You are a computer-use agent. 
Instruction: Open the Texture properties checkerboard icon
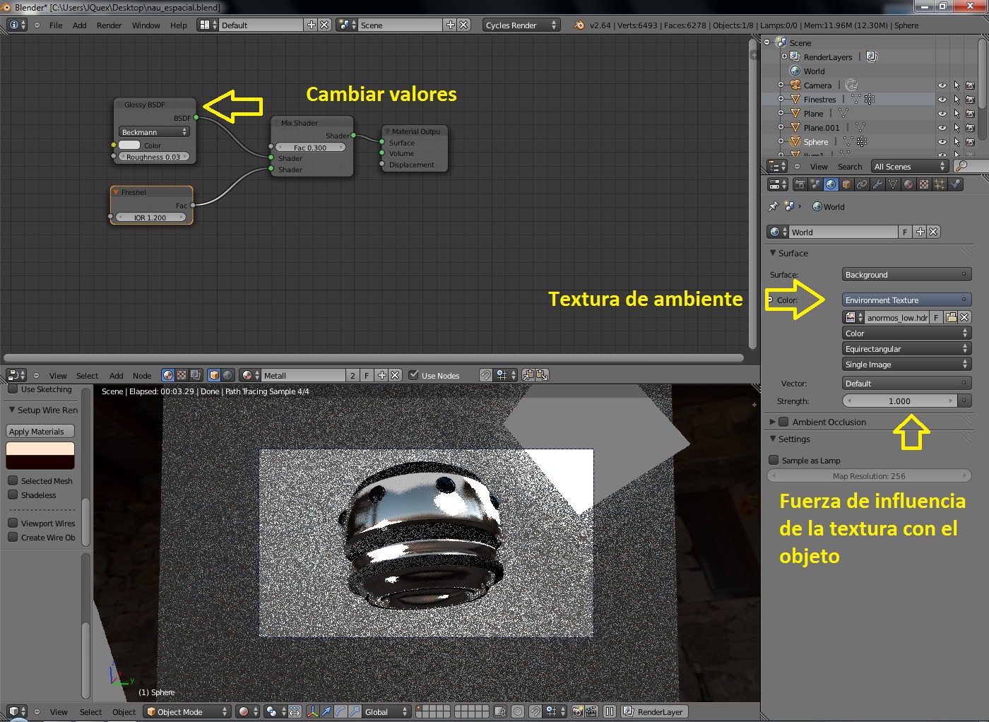(x=924, y=184)
